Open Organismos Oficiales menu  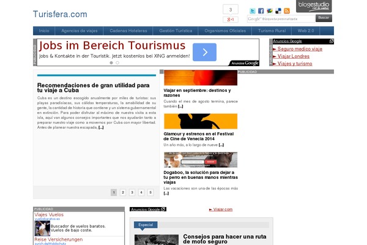225,31
